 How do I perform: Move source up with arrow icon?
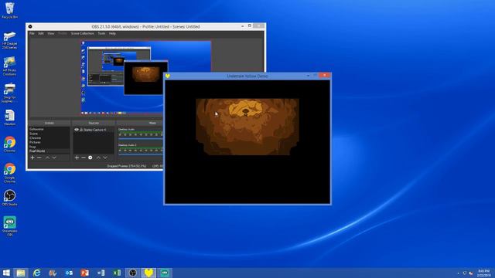point(98,158)
